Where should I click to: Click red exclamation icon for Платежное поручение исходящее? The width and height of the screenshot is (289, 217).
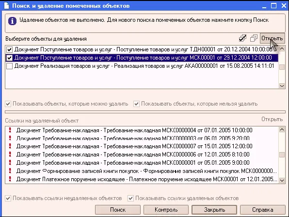click(x=10, y=179)
